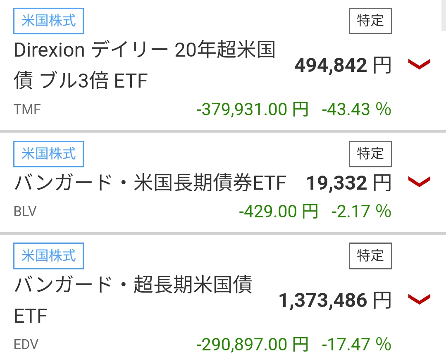Open バンガード・米国長期債券ETF holding
The image size is (446, 364).
150,183
